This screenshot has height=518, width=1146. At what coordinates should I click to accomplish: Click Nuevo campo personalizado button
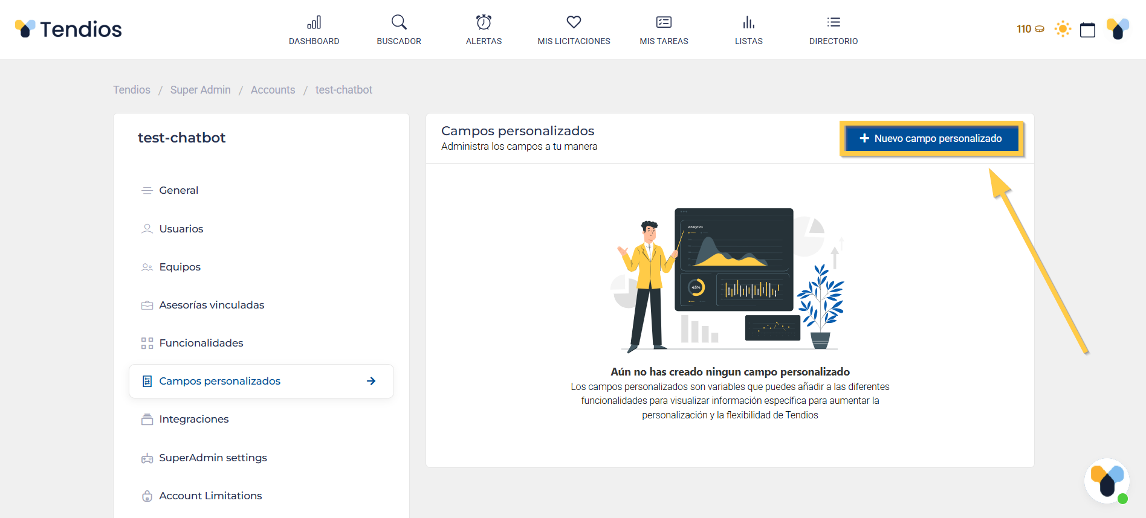coord(931,138)
